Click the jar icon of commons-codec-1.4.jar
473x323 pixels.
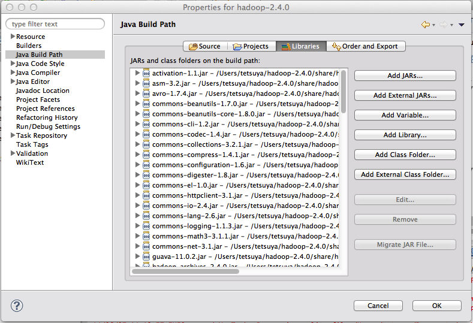pos(146,134)
